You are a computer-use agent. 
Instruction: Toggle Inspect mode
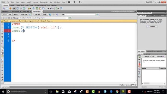(x=45, y=15)
